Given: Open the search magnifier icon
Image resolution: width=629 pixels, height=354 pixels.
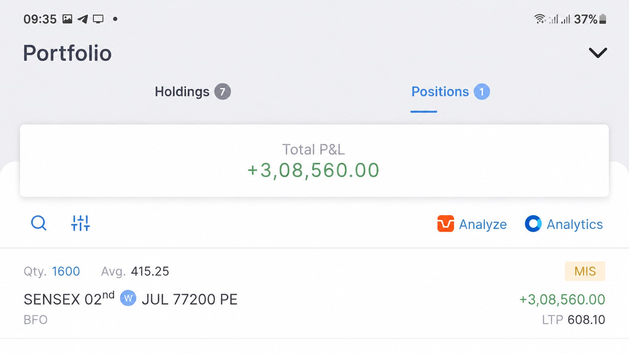Looking at the screenshot, I should [x=38, y=223].
